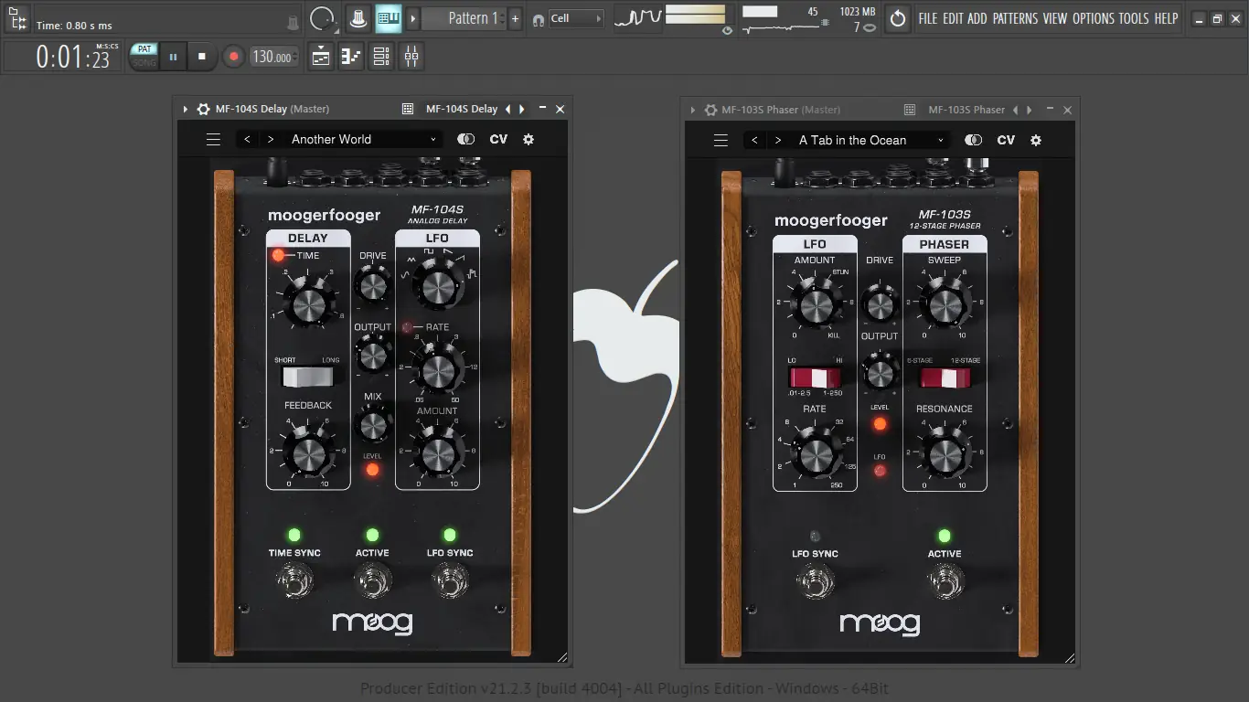The width and height of the screenshot is (1249, 702).
Task: Pause playback in the transport
Action: click(x=174, y=57)
